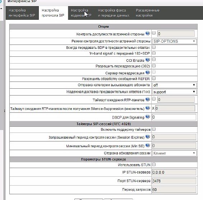Screen dimensions: 203x200
Task: Click help icon beside Таймаут ожидания RTP-пакетов
Action: pyautogui.click(x=148, y=99)
